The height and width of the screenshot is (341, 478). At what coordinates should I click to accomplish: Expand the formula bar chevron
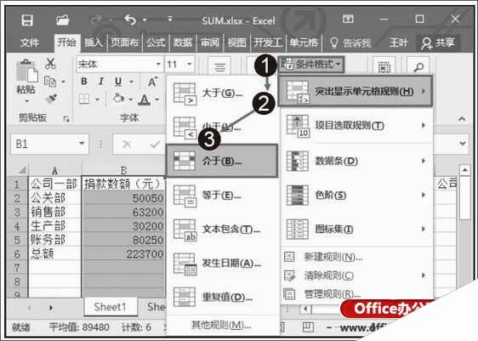(463, 143)
